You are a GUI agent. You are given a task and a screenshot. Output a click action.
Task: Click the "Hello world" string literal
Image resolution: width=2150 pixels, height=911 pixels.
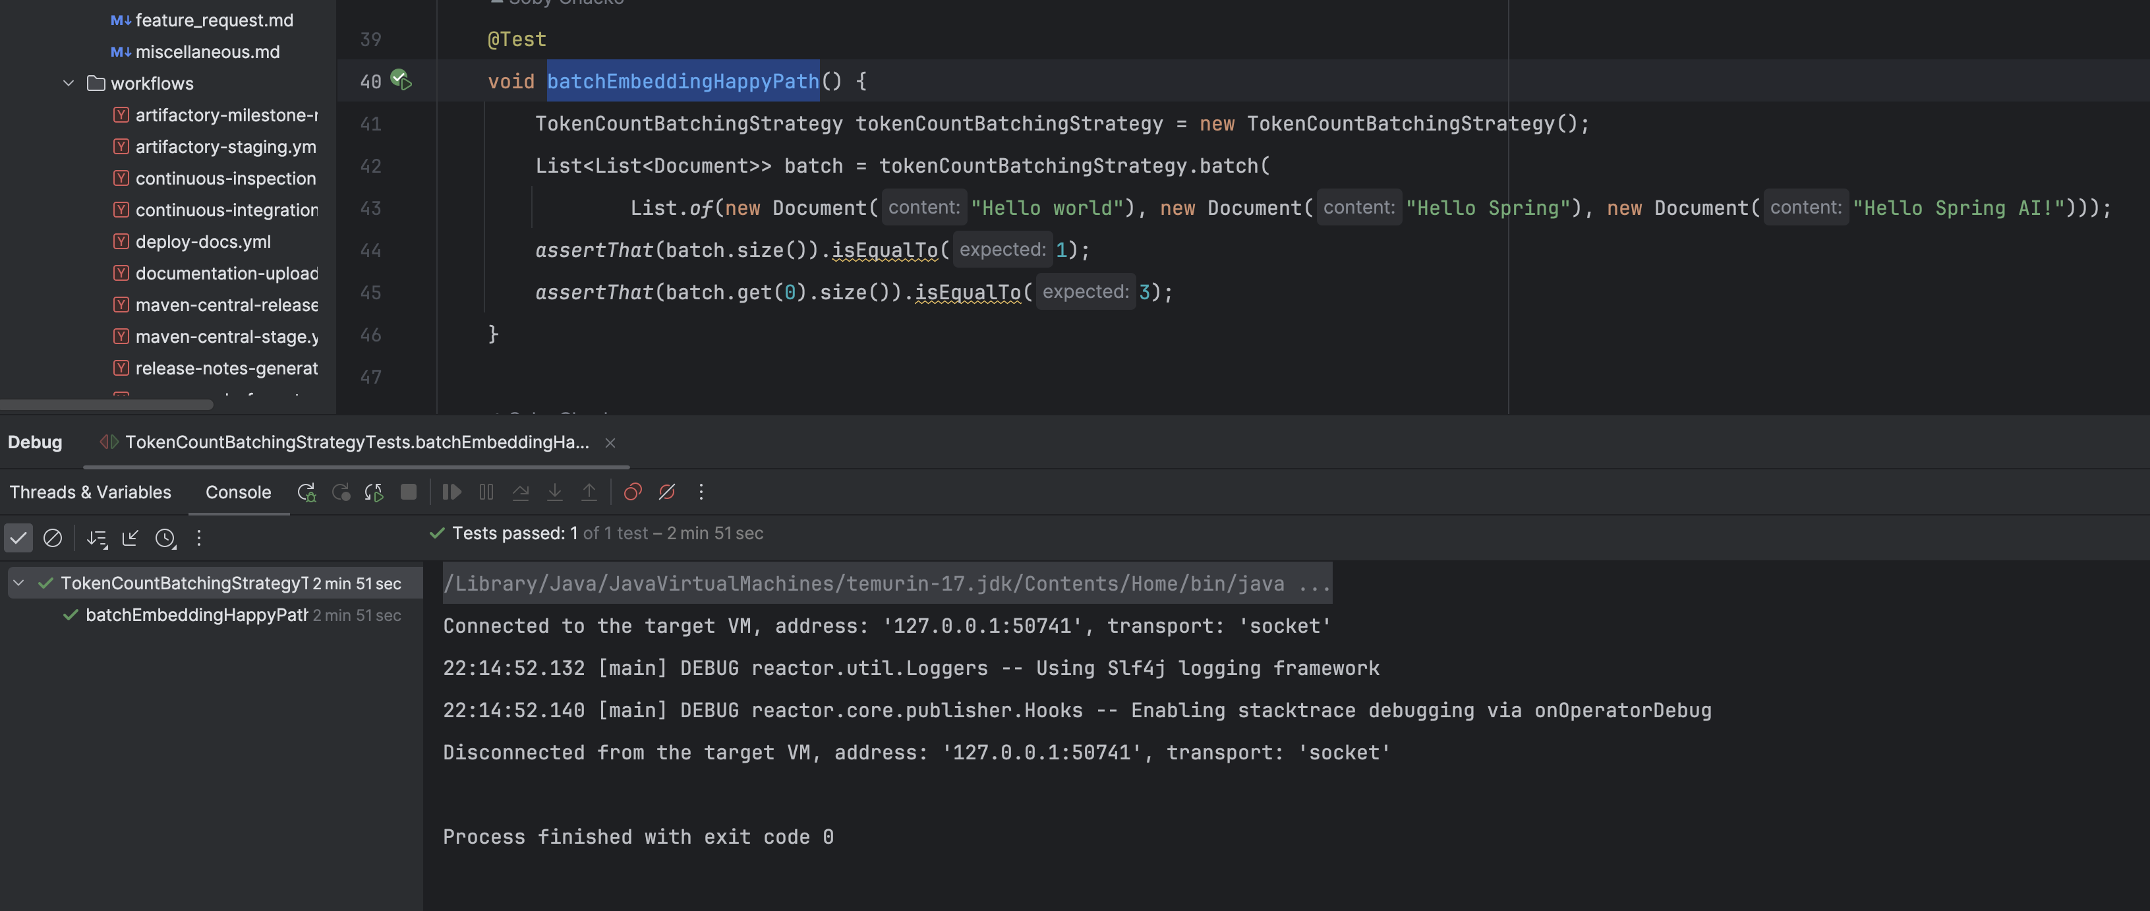[x=1047, y=208]
